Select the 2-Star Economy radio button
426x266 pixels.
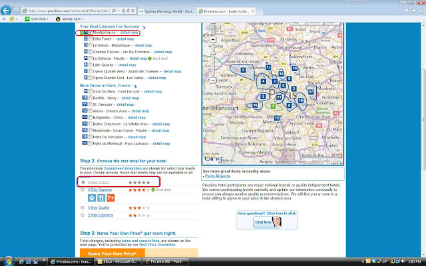[x=83, y=215]
